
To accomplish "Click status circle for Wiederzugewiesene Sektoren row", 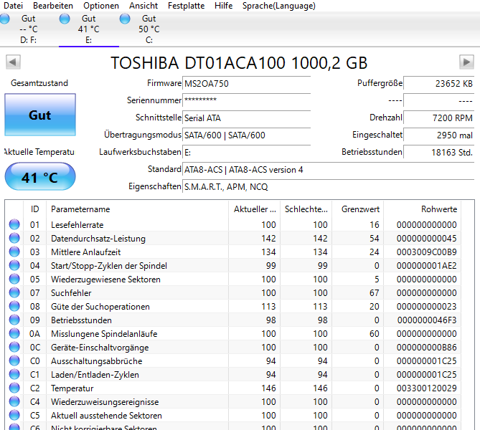I will point(14,279).
